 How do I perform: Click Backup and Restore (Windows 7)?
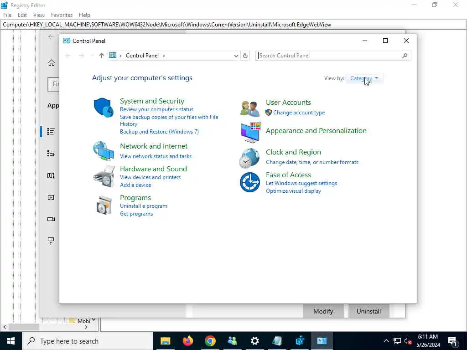click(x=159, y=132)
